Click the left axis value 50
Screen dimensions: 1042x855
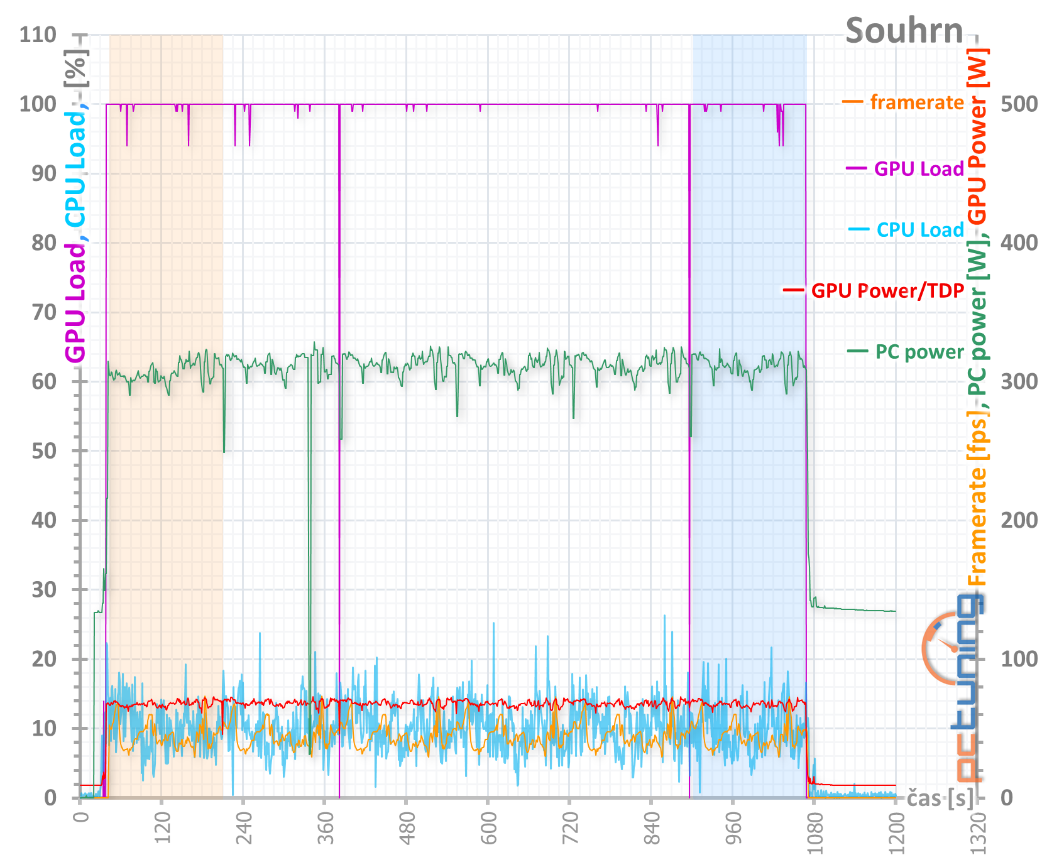44,450
